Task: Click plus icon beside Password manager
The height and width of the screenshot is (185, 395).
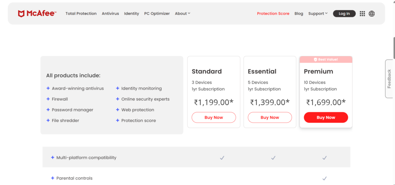Action: 48,110
